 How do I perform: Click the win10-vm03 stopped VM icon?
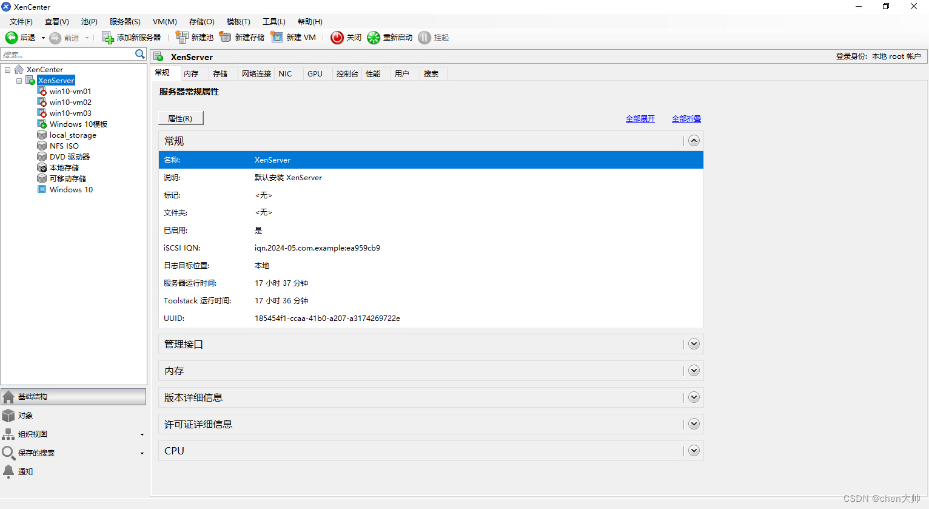[x=42, y=113]
